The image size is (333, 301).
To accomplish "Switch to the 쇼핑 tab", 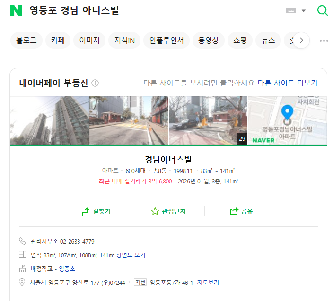I will tap(240, 40).
